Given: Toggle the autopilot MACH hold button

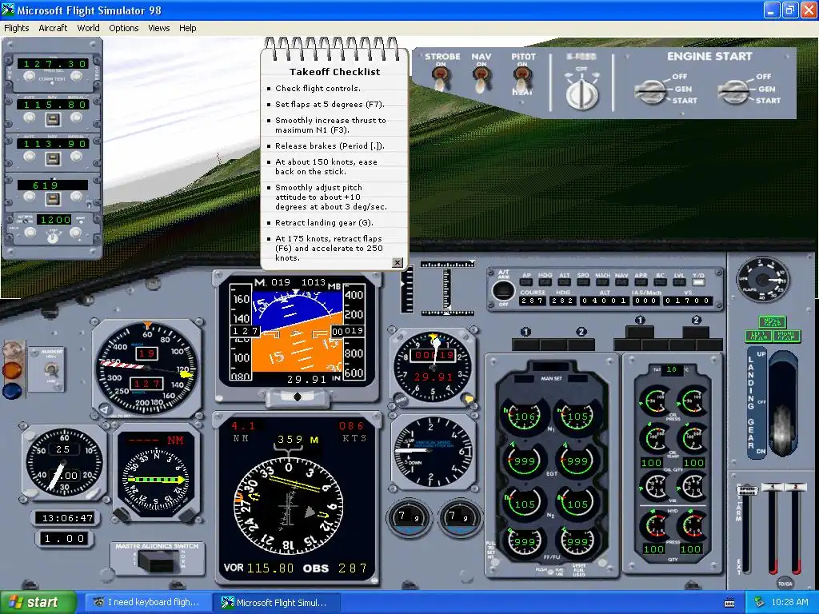Looking at the screenshot, I should pos(602,282).
